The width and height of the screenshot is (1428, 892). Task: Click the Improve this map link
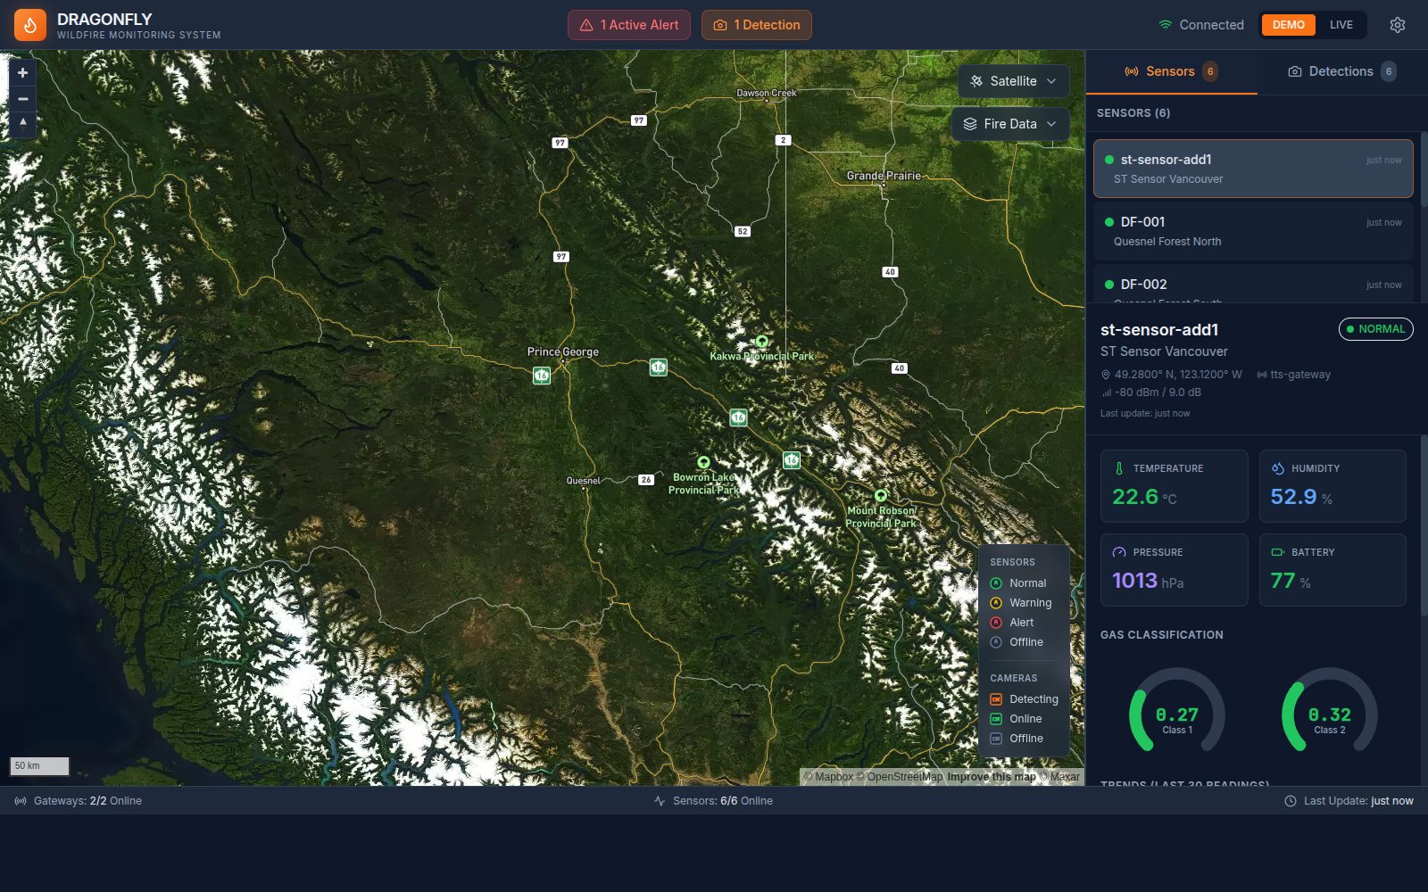click(992, 777)
